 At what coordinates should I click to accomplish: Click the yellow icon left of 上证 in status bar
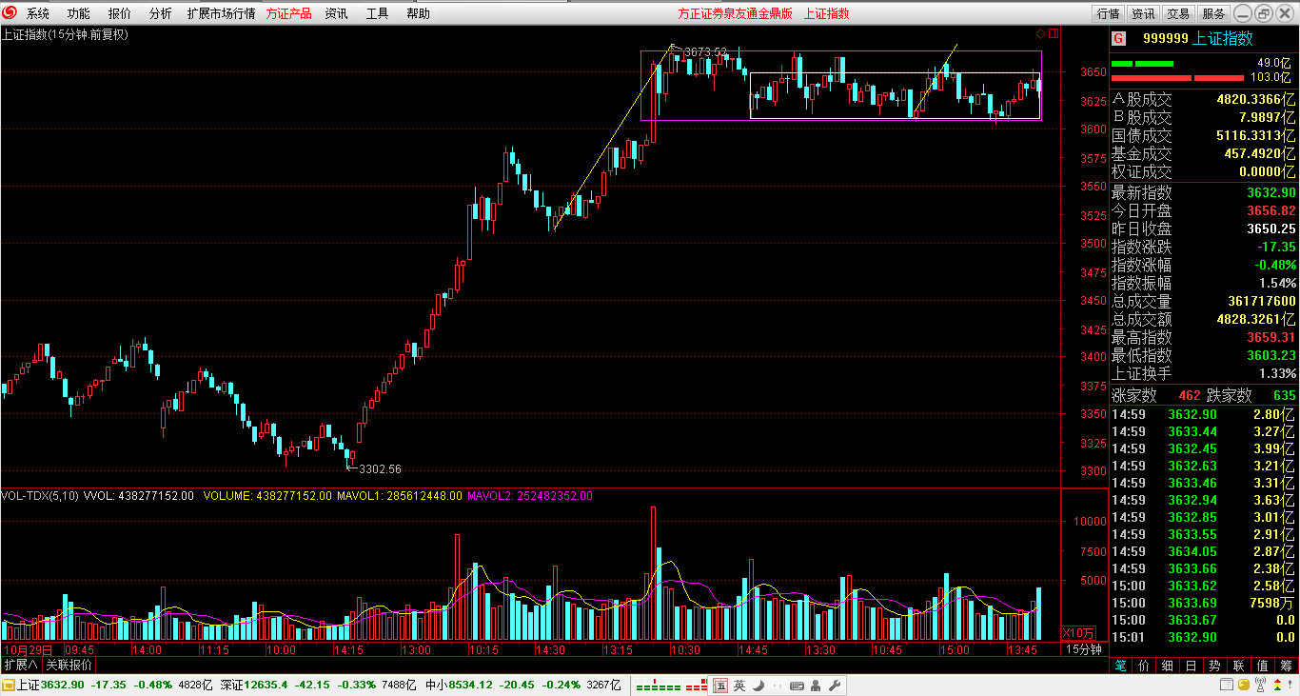point(8,686)
